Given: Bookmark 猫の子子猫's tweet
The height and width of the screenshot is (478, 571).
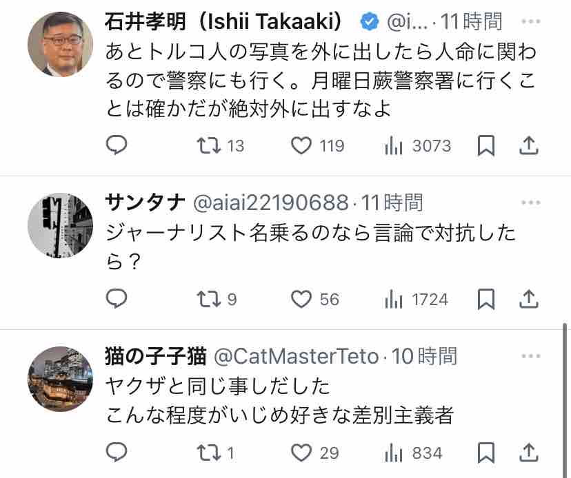Looking at the screenshot, I should point(486,453).
